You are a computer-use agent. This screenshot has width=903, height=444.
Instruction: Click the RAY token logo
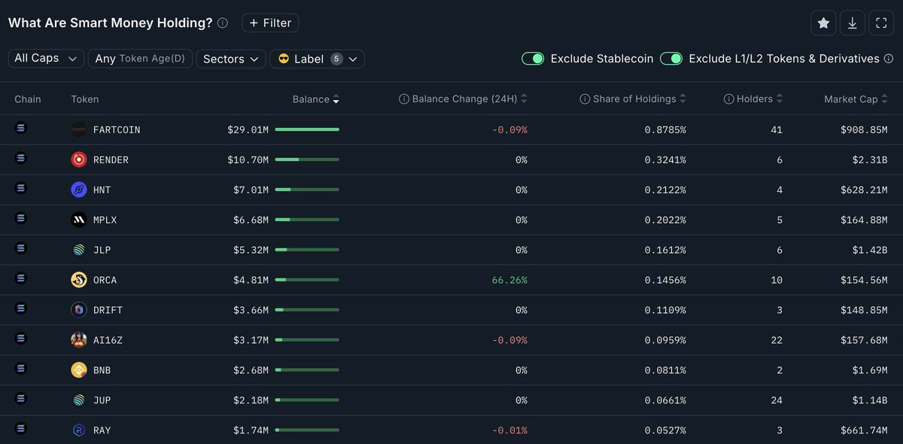79,430
